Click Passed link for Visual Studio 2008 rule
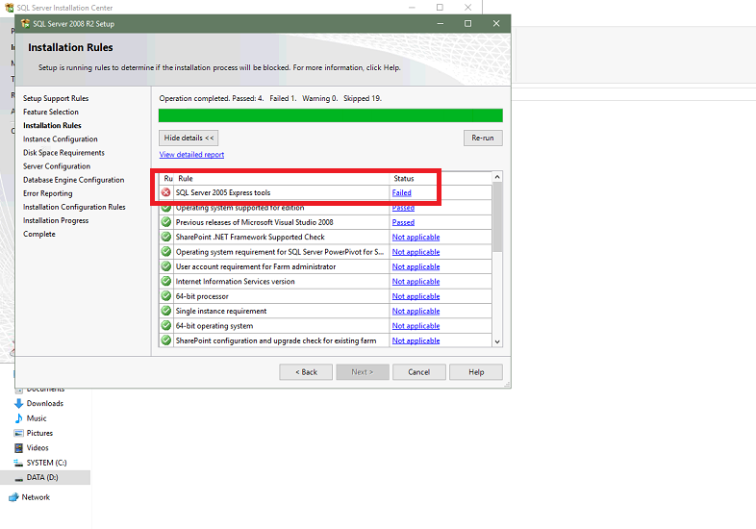Viewport: 756px width, 529px height. point(403,222)
